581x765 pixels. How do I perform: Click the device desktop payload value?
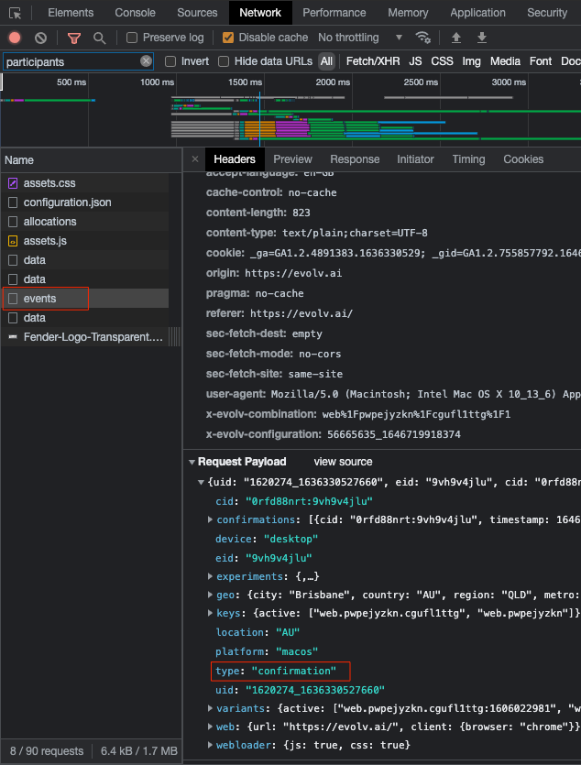(x=290, y=539)
